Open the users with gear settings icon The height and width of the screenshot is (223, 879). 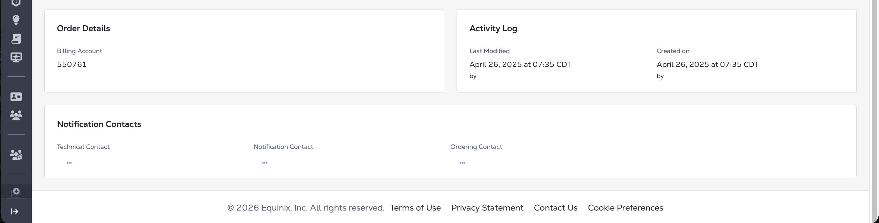16,155
